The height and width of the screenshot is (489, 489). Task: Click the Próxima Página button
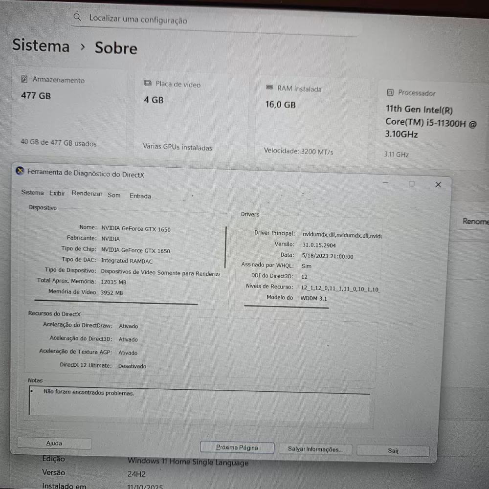click(237, 447)
